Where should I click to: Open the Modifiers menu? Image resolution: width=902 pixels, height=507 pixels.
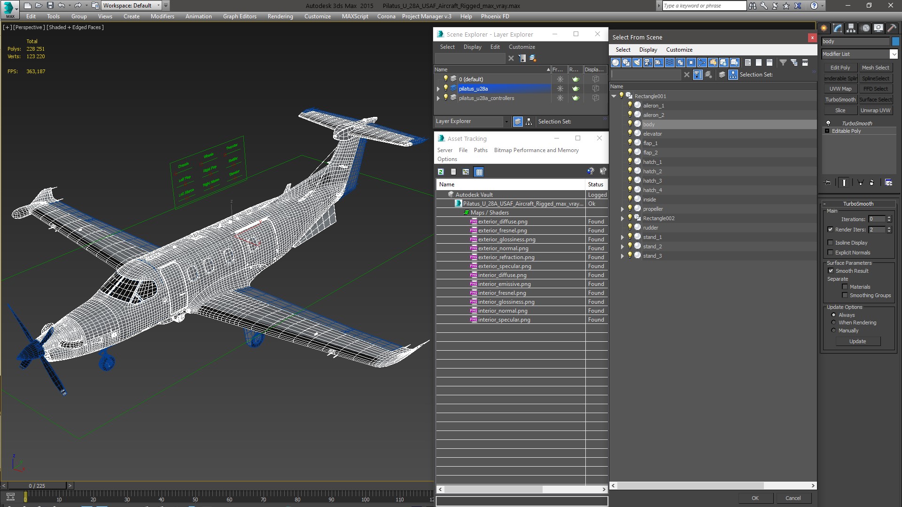(162, 16)
